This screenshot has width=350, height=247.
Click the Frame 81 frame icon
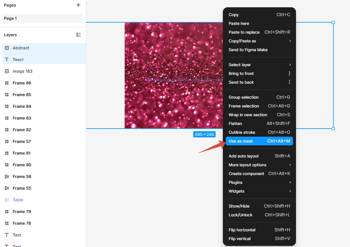pos(7,153)
